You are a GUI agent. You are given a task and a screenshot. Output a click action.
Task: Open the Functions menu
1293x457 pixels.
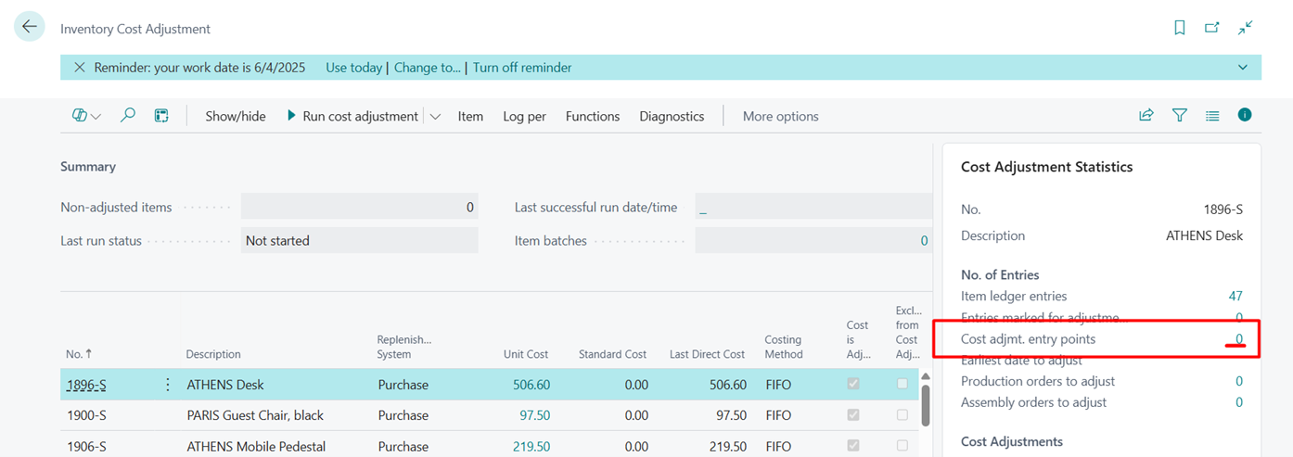point(593,116)
